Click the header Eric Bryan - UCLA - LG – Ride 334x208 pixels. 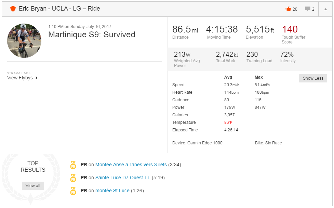pos(59,9)
